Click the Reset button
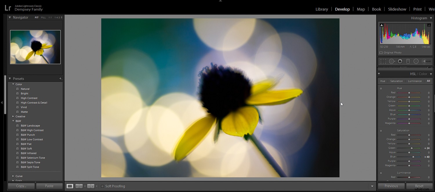 click(x=419, y=186)
